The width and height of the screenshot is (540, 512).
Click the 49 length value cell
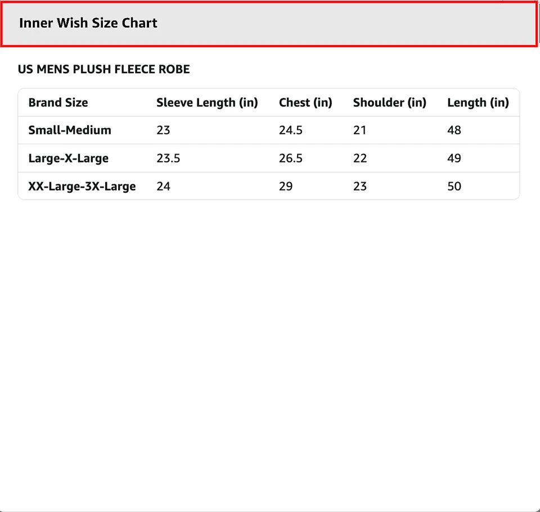point(454,158)
